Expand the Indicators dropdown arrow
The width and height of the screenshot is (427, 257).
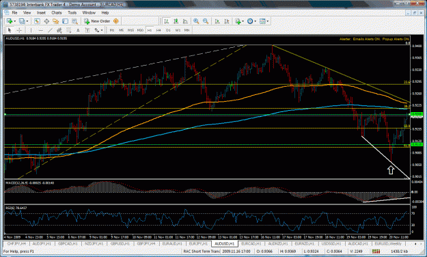243,21
